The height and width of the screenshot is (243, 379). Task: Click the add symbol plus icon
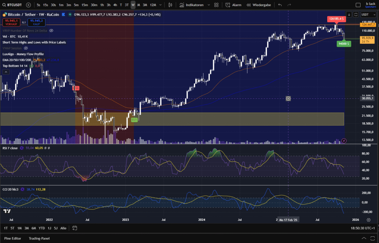point(28,5)
